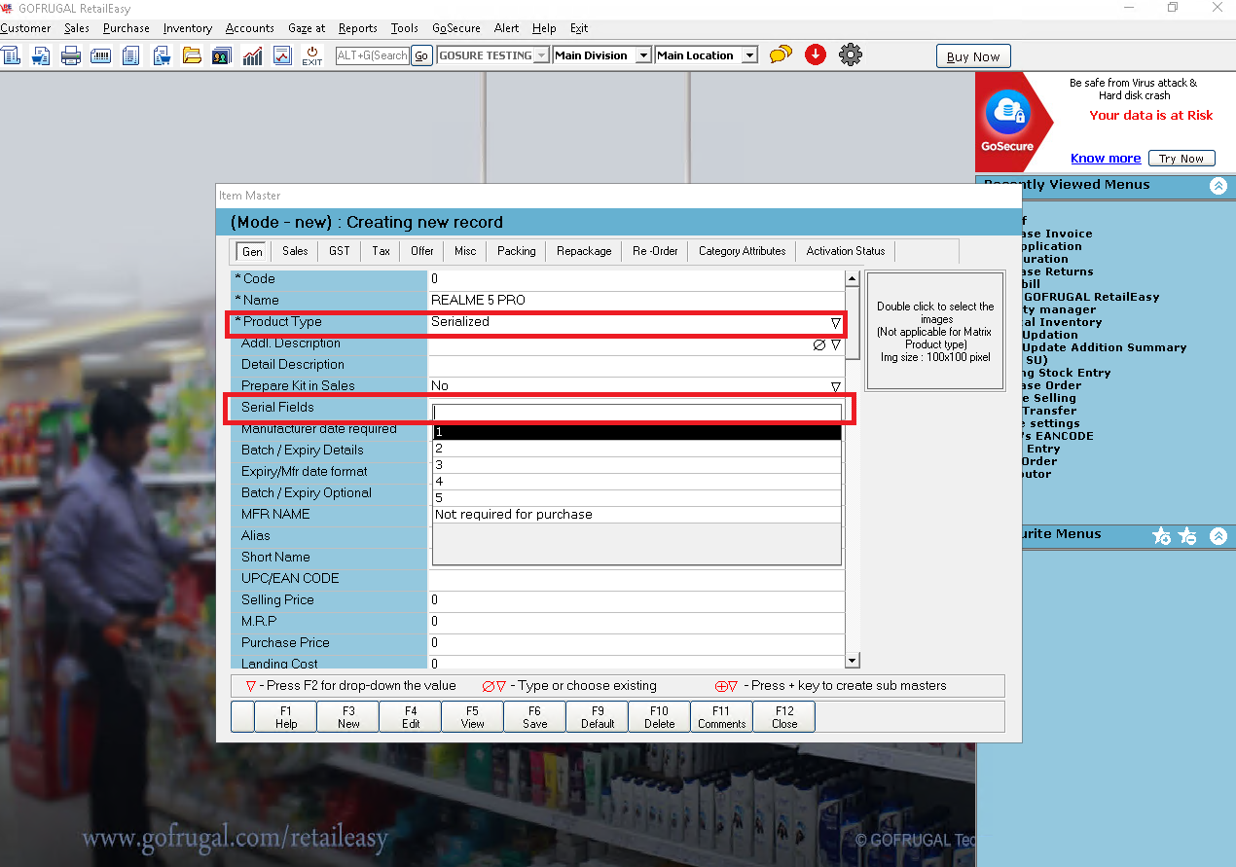Viewport: 1236px width, 867px height.
Task: Click the Know more link
Action: tap(1105, 159)
